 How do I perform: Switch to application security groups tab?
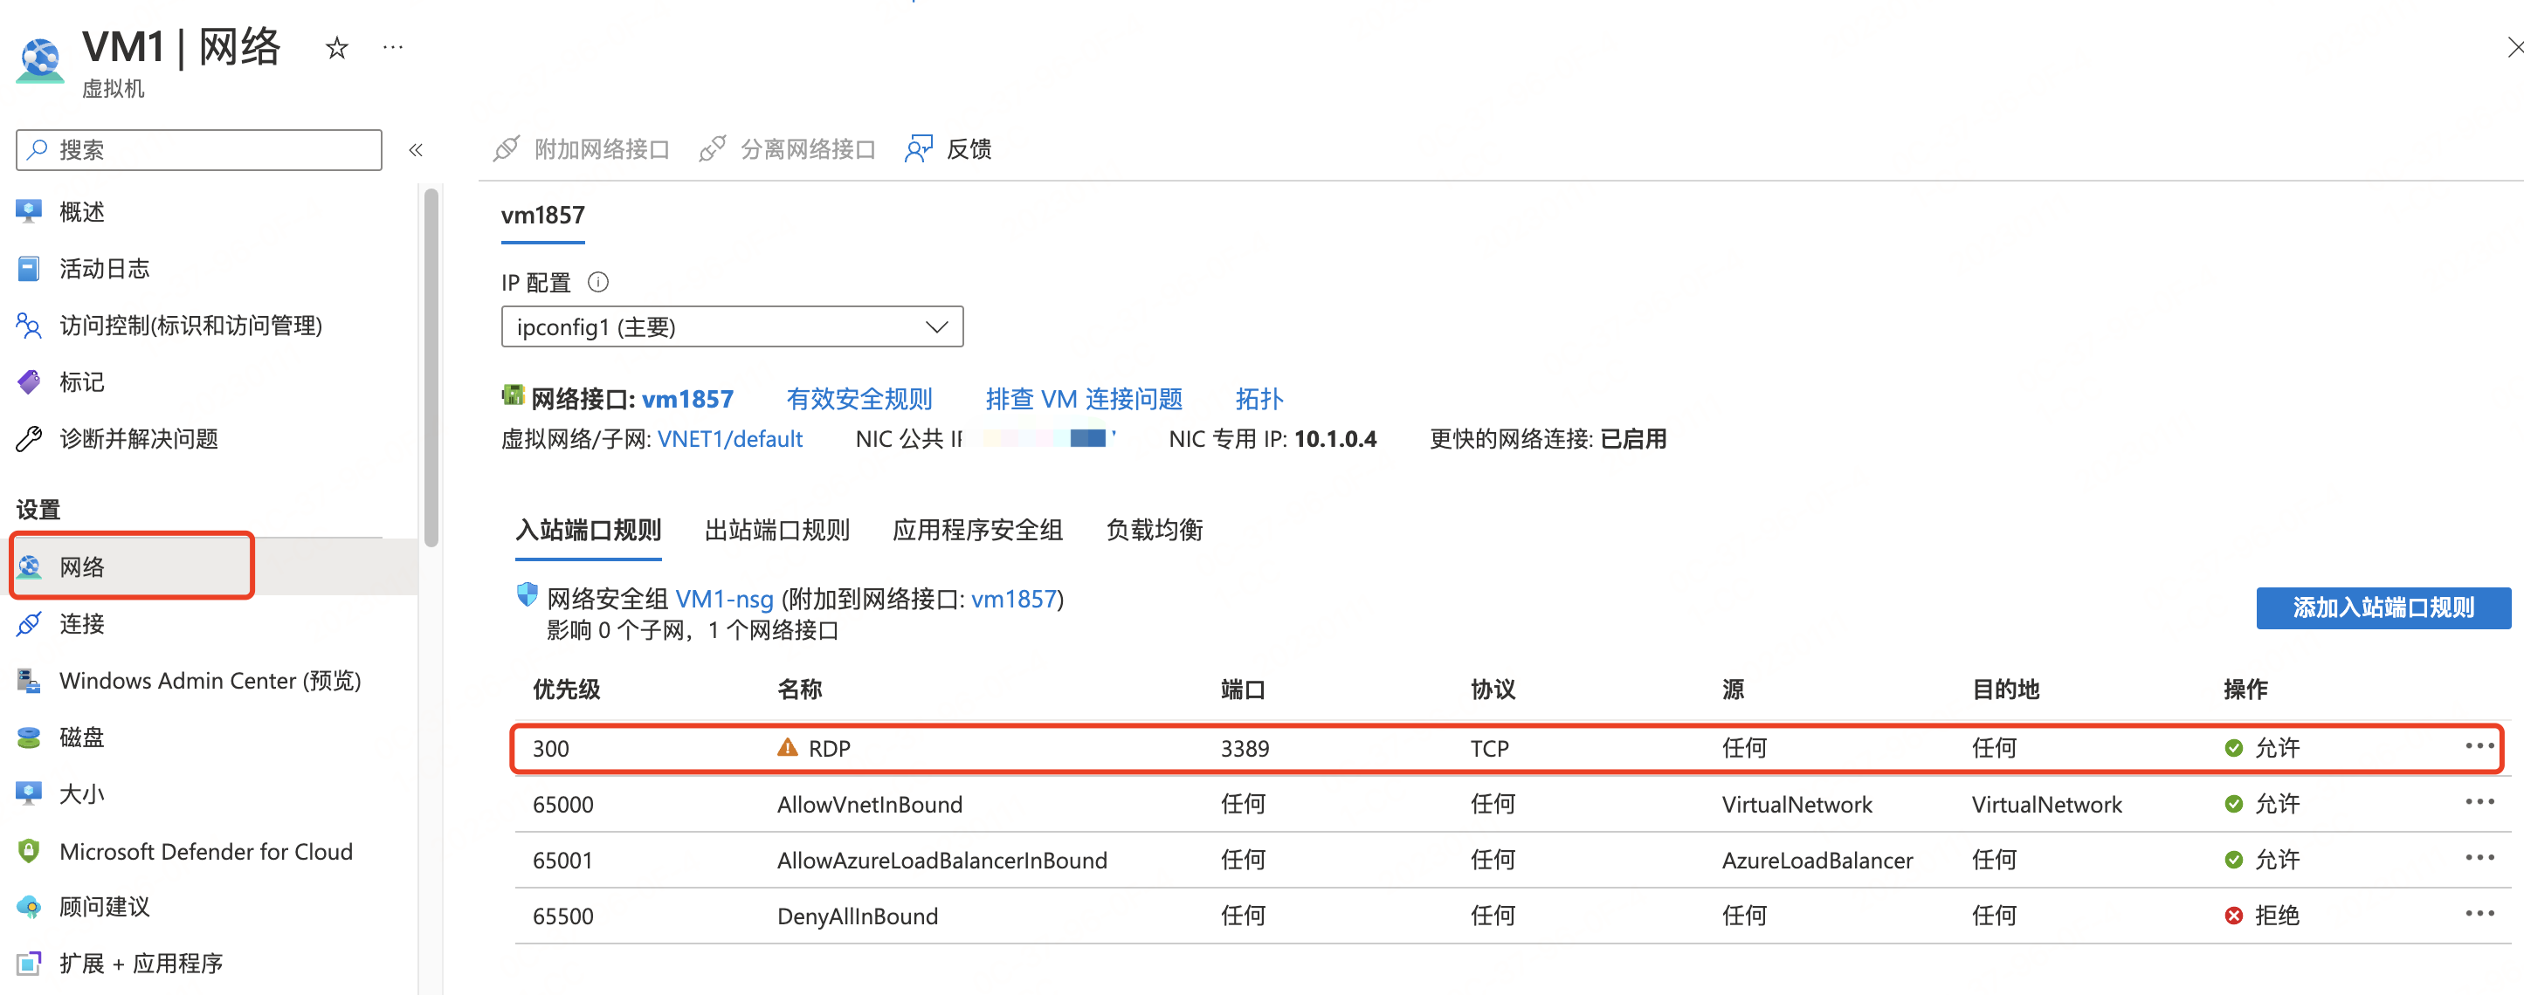coord(977,531)
